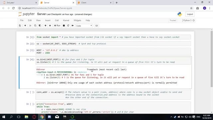Open the browser extension icon
Image resolution: width=213 pixels, height=120 pixels.
point(197,8)
